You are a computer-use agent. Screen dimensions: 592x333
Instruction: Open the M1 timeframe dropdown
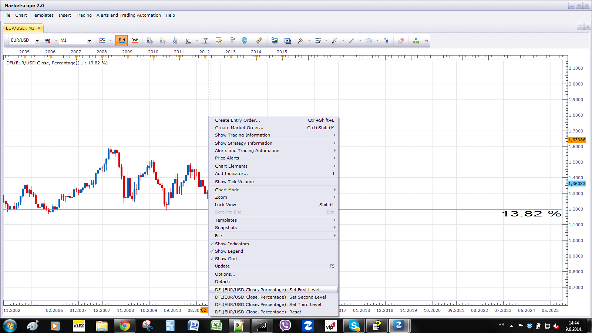click(76, 40)
